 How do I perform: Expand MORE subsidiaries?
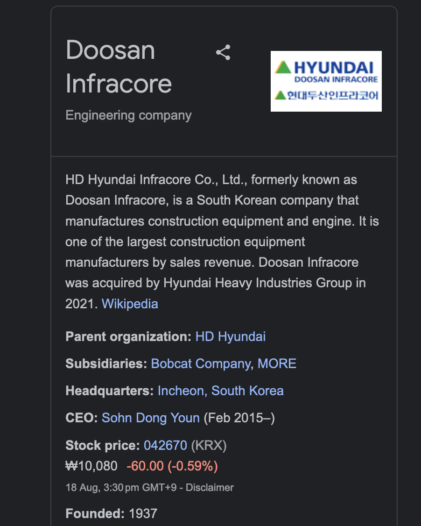click(x=277, y=363)
